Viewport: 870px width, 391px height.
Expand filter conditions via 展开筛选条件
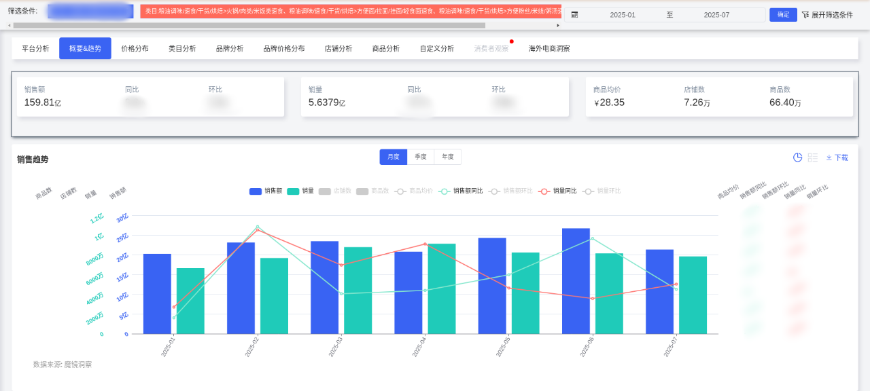point(831,15)
